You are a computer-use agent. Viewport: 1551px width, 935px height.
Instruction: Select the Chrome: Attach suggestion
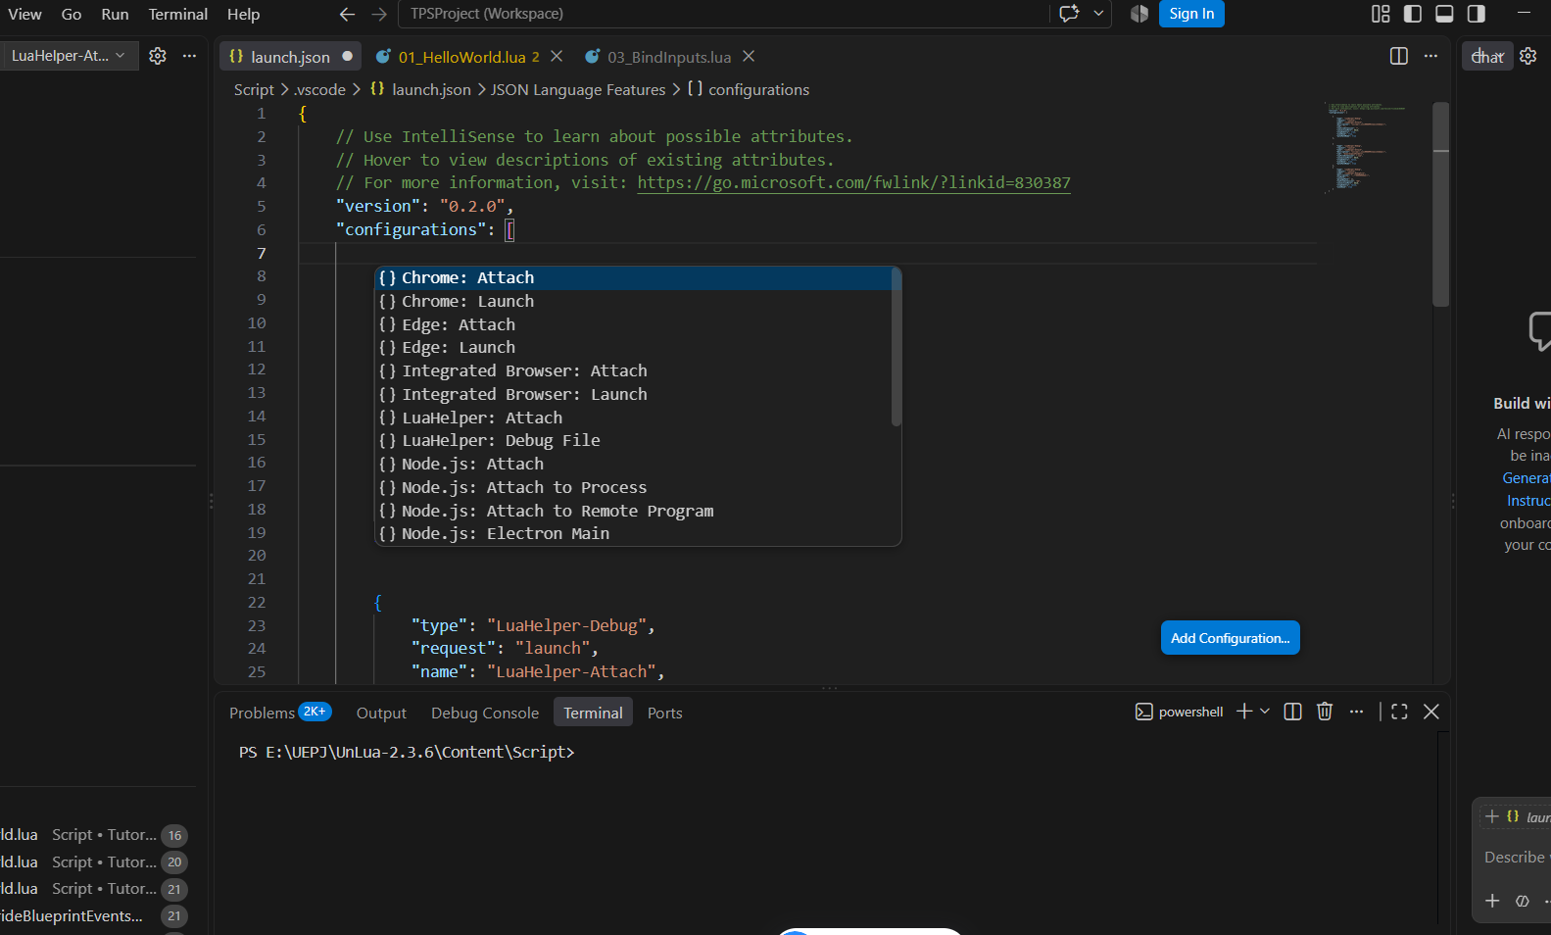pos(633,277)
